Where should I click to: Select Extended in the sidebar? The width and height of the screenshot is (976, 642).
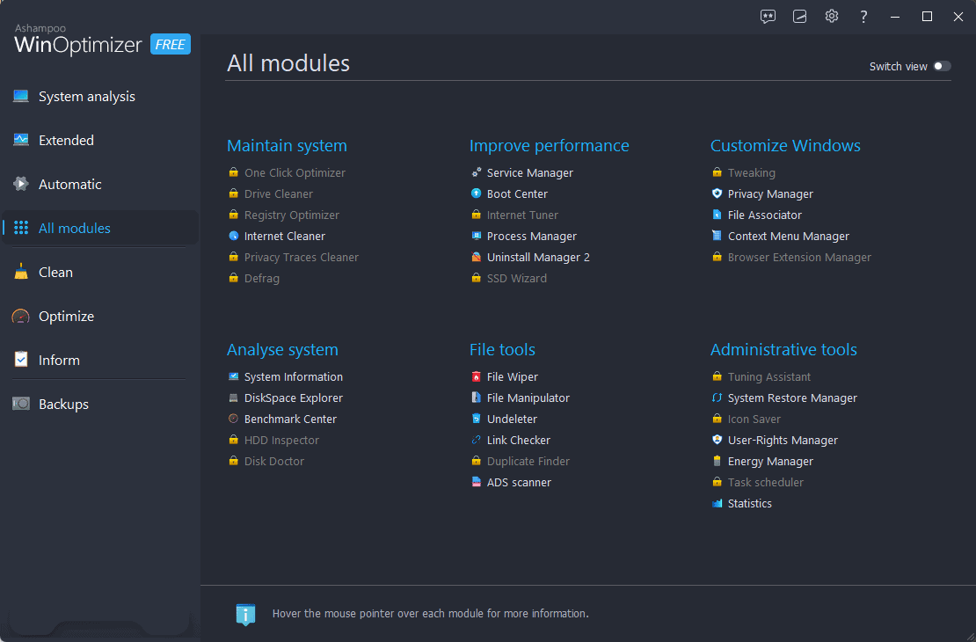coord(99,140)
